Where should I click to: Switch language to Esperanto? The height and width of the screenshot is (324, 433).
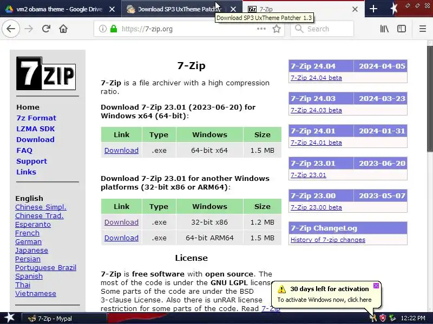[33, 224]
